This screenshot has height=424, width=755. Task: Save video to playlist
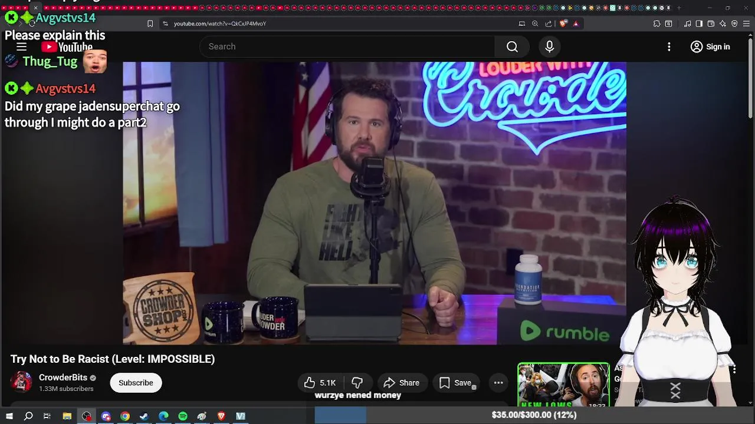click(455, 383)
